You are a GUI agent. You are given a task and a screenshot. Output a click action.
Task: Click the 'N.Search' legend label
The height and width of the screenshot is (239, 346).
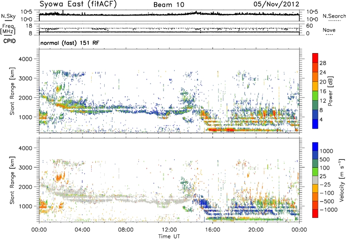[334, 16]
